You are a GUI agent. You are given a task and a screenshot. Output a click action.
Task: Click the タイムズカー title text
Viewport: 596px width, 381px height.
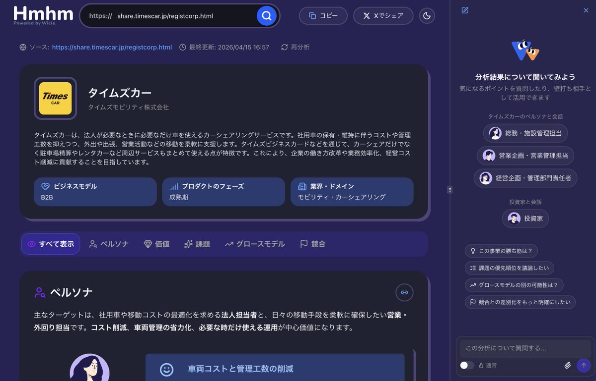120,93
